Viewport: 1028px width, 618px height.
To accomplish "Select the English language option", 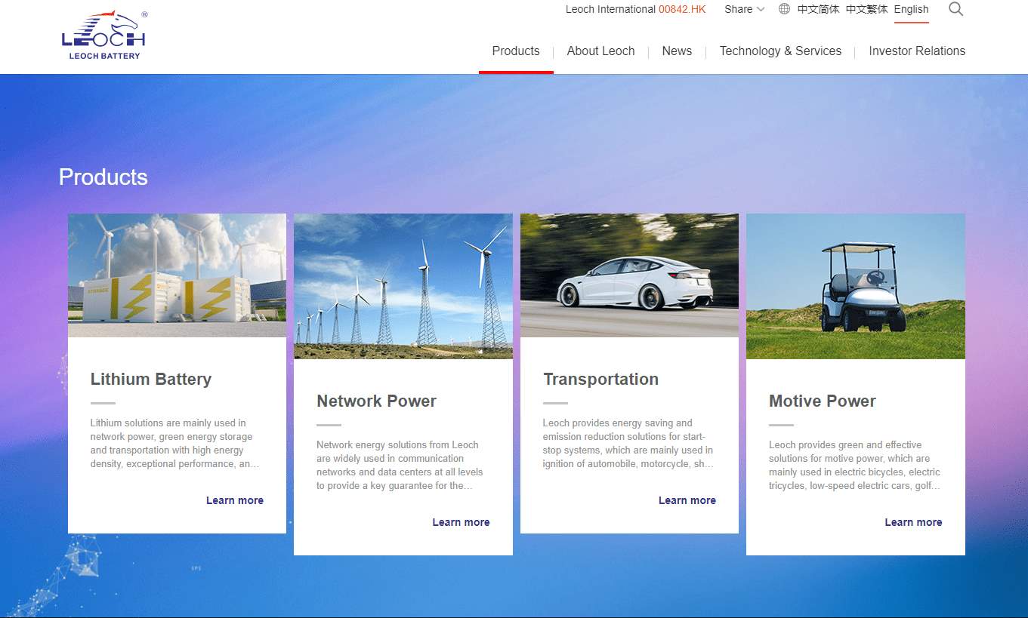I will pos(911,9).
